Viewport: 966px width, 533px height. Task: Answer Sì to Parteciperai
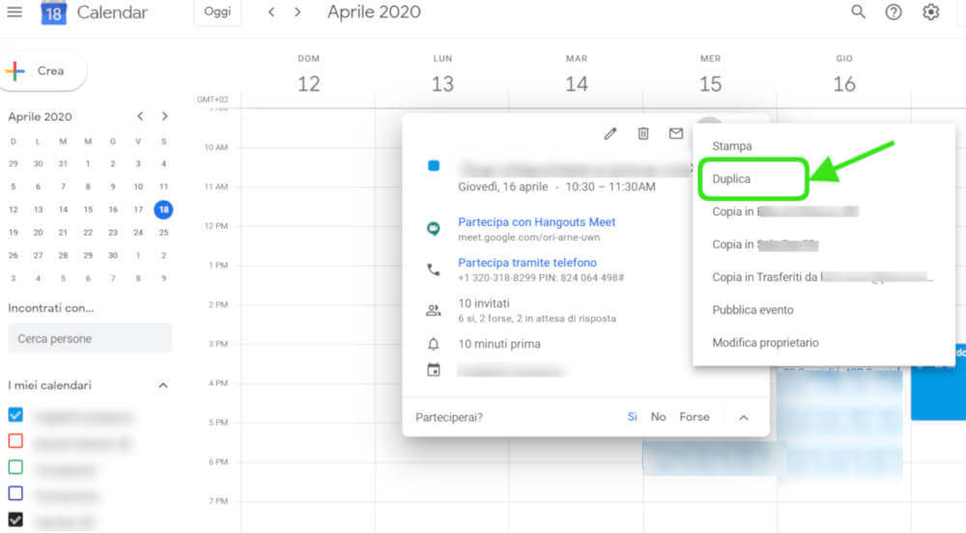pyautogui.click(x=632, y=417)
